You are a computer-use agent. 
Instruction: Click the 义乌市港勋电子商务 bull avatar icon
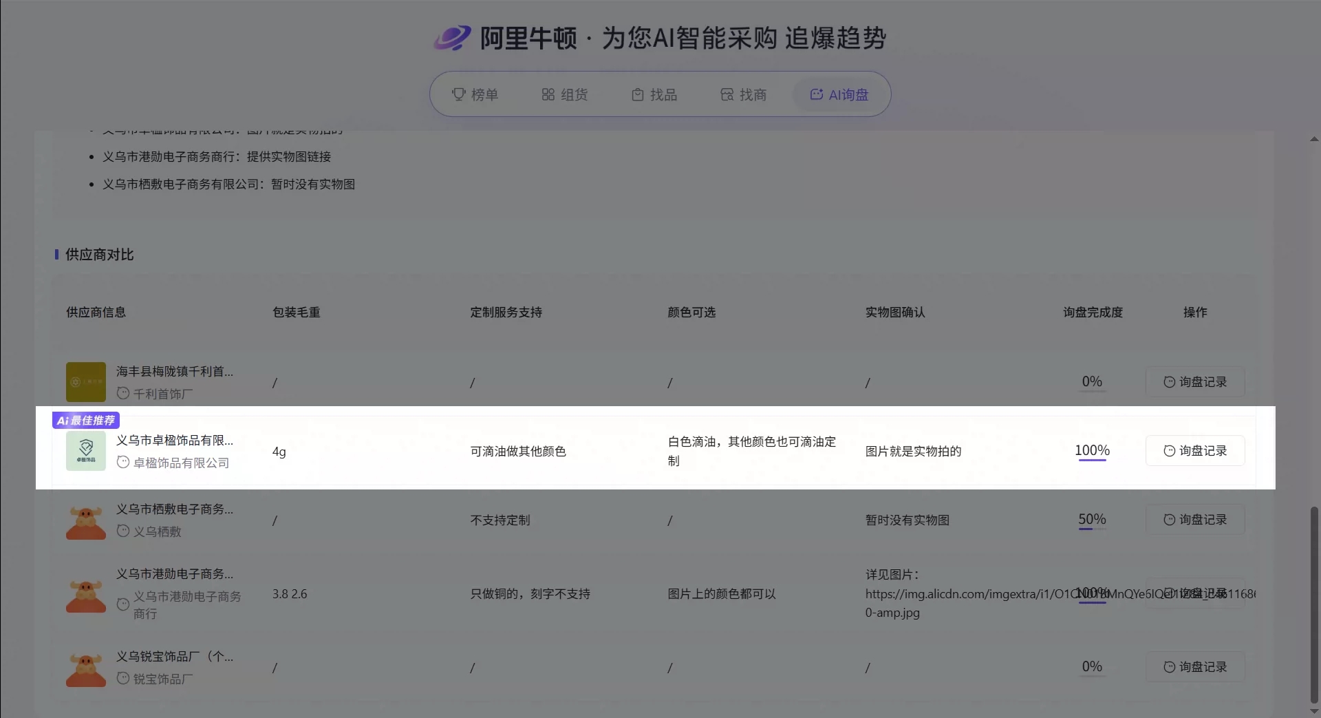point(86,596)
